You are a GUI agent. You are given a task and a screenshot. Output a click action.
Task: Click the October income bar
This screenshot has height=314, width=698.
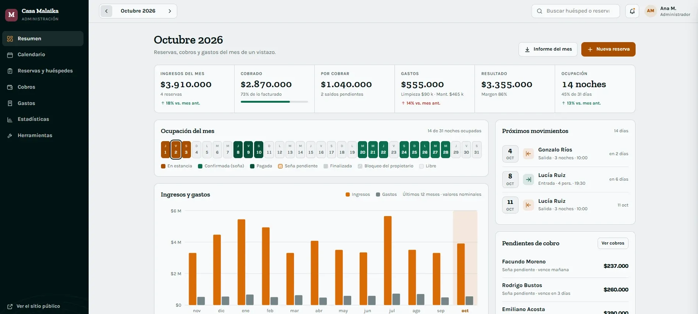pos(461,274)
